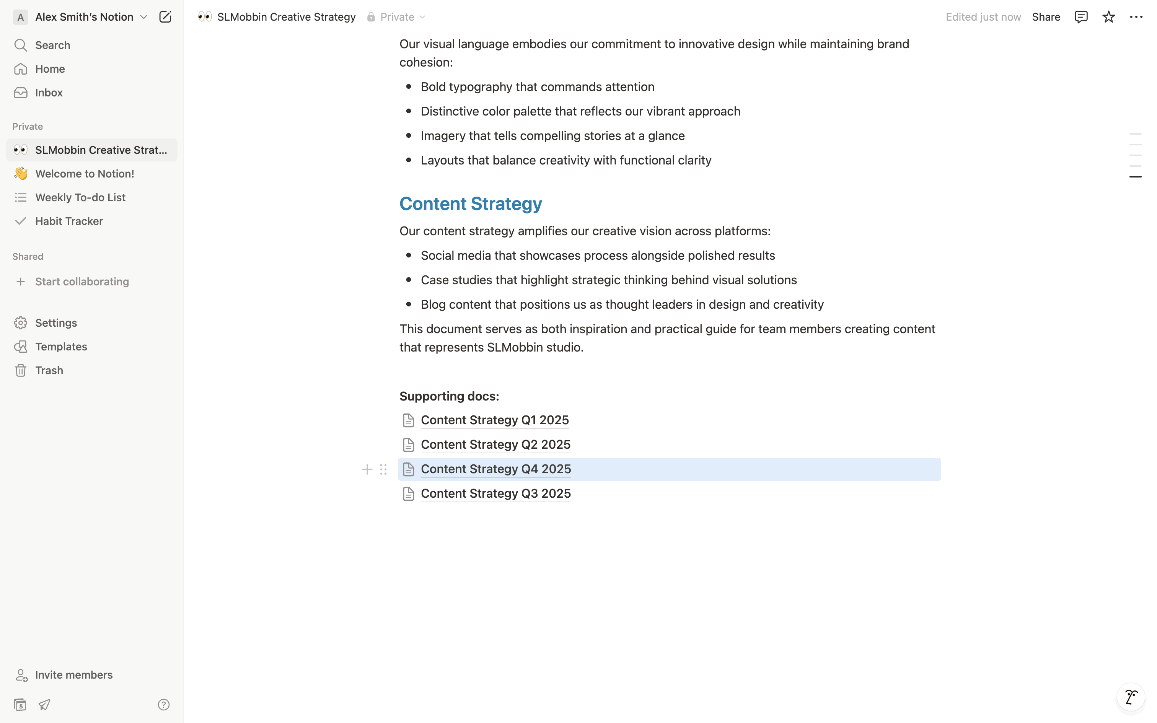The width and height of the screenshot is (1157, 723).
Task: Click the new page compose icon
Action: [165, 17]
